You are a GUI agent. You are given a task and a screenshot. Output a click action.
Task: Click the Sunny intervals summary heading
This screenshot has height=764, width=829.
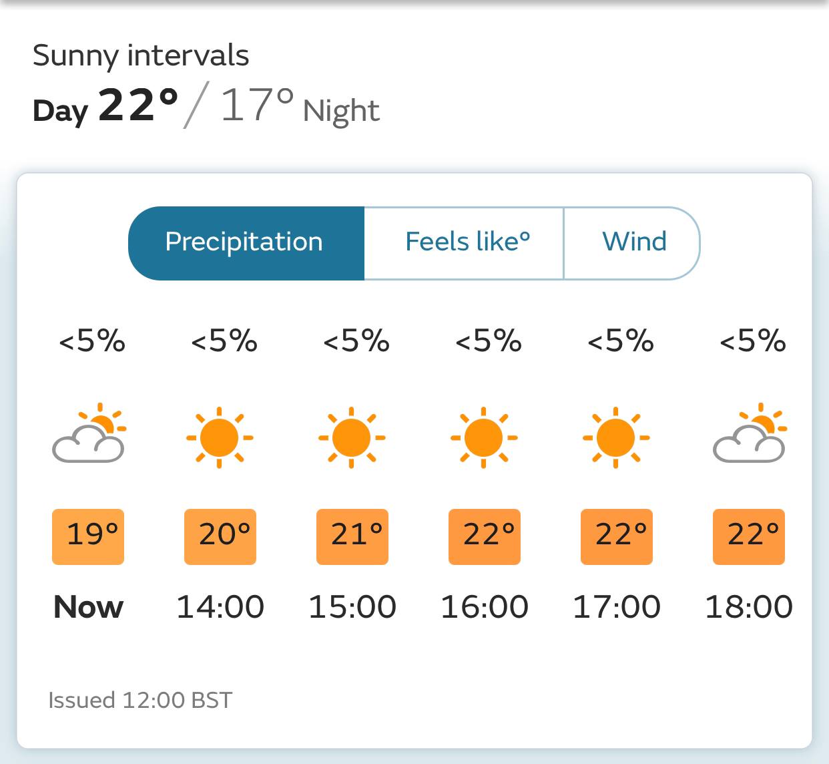pyautogui.click(x=141, y=55)
